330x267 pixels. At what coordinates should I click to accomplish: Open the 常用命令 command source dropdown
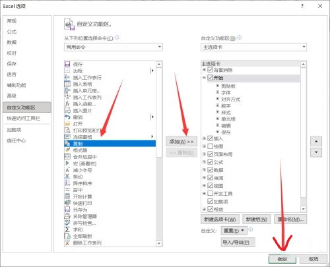[114, 47]
